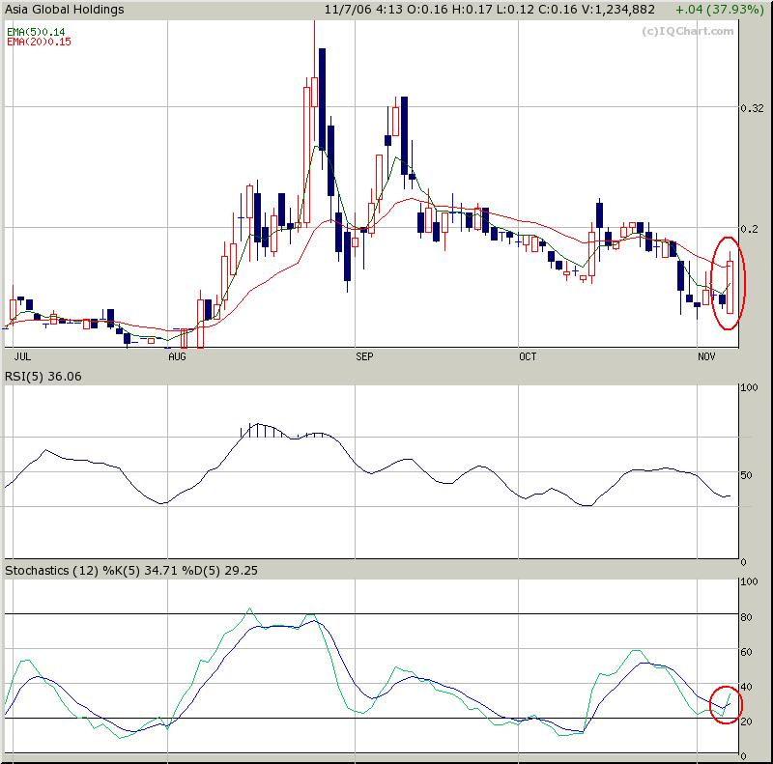Click the OCT month marker
The width and height of the screenshot is (773, 764).
coord(528,357)
